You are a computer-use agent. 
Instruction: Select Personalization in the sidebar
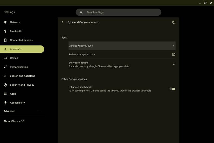click(19, 67)
